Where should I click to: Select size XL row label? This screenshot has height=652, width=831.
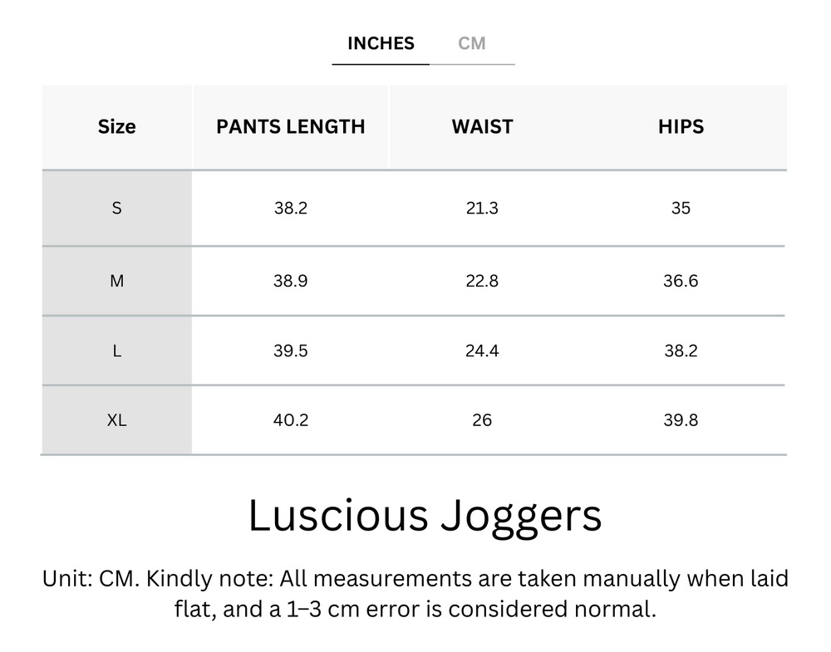coord(116,420)
